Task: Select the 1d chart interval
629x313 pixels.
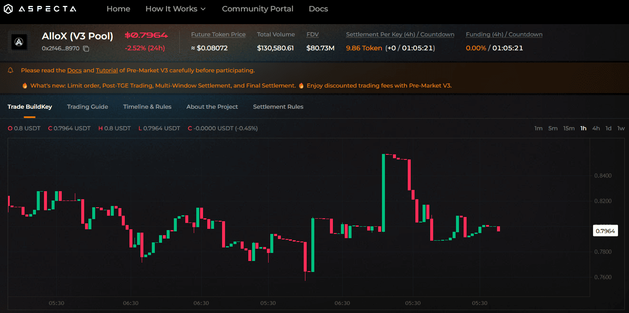Action: [x=608, y=128]
